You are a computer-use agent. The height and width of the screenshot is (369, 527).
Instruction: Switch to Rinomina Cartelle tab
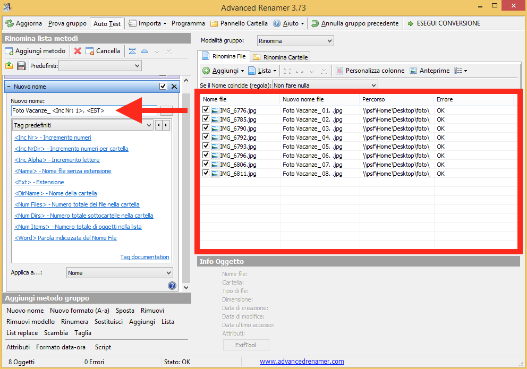click(280, 57)
